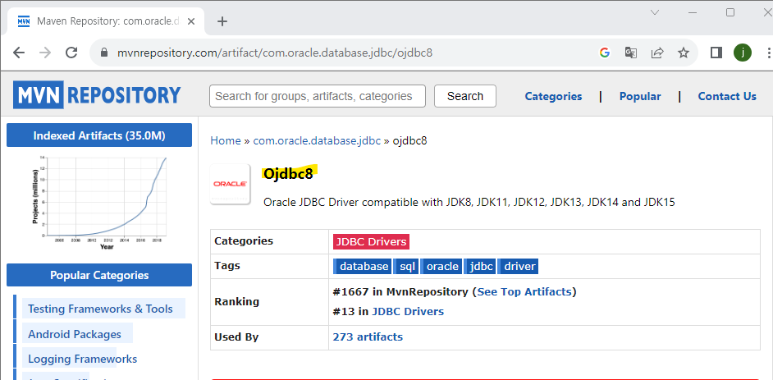Viewport: 773px width, 380px height.
Task: Click the browser Back arrow
Action: [x=19, y=53]
